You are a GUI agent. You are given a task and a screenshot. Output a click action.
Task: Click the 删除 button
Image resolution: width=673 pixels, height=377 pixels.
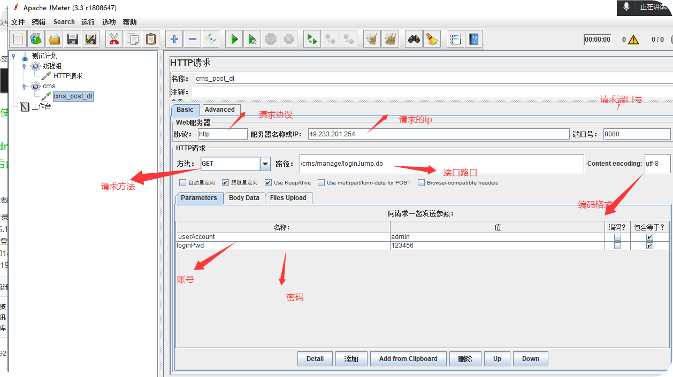[465, 359]
